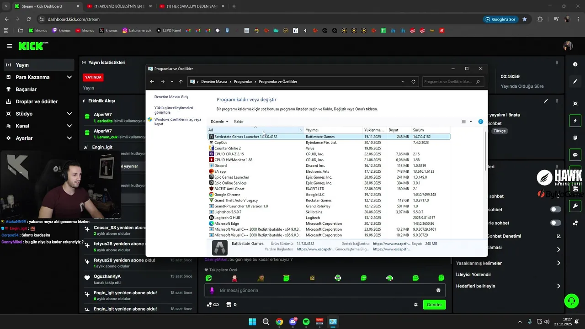Open the Ad column filter dropdown
The width and height of the screenshot is (585, 329).
pyautogui.click(x=301, y=130)
